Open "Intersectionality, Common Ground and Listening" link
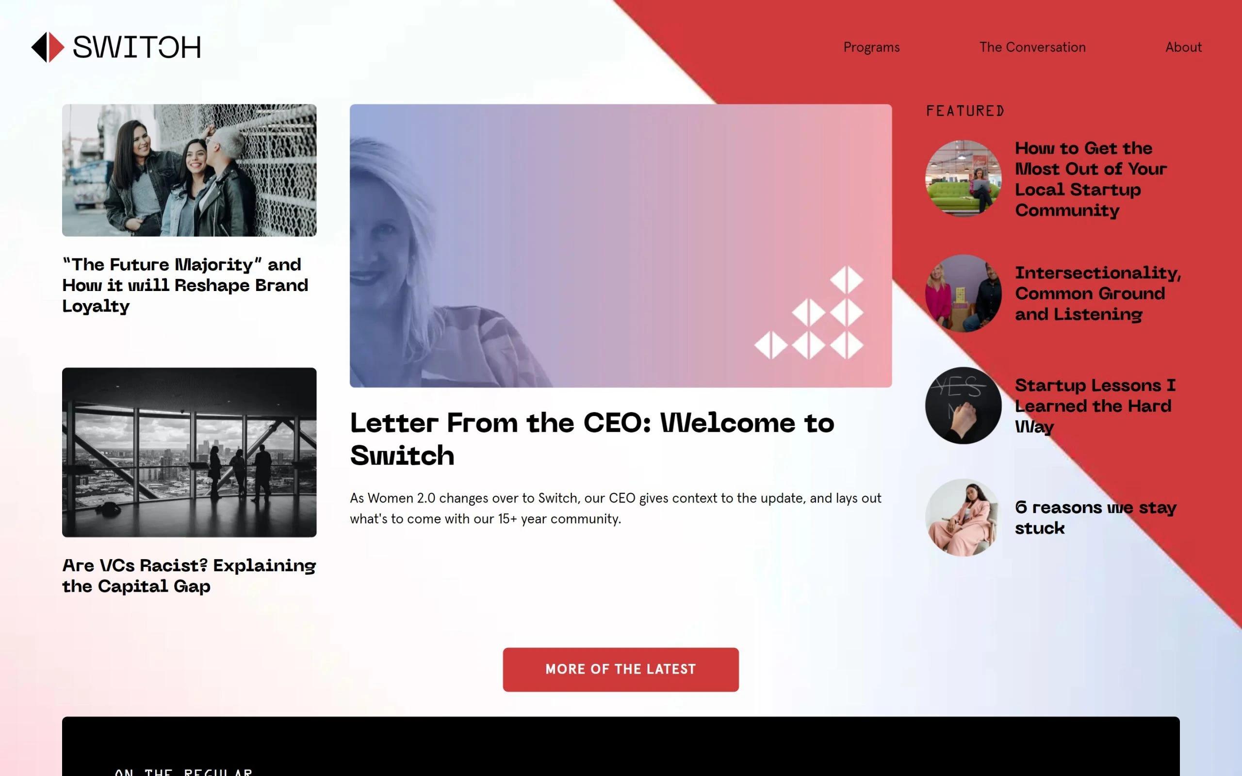 [x=1098, y=293]
